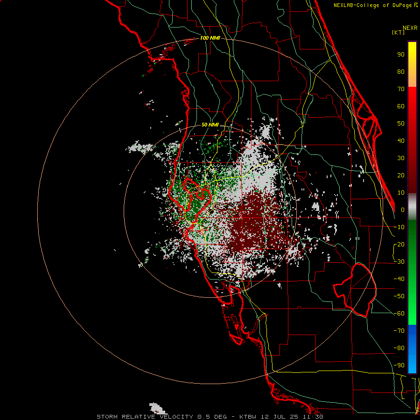The width and height of the screenshot is (420, 420).
Task: Click the "-90" scale value
Action: pyautogui.click(x=399, y=365)
